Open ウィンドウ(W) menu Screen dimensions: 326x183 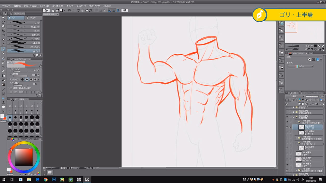point(94,6)
